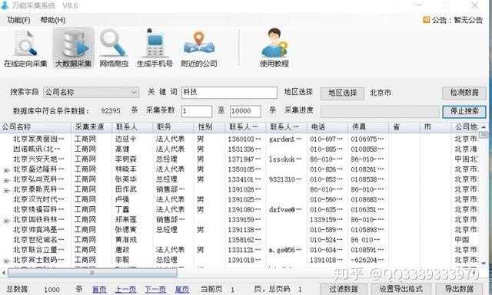The height and width of the screenshot is (295, 492).
Task: Select company 北京兴安天地 row
Action: tap(38, 159)
